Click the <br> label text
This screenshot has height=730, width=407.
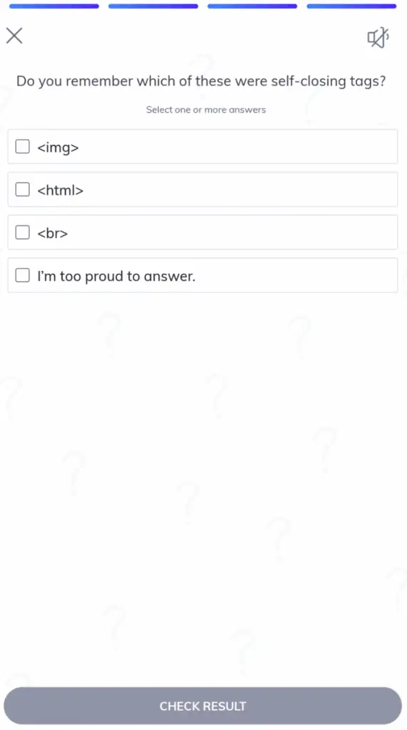[53, 233]
